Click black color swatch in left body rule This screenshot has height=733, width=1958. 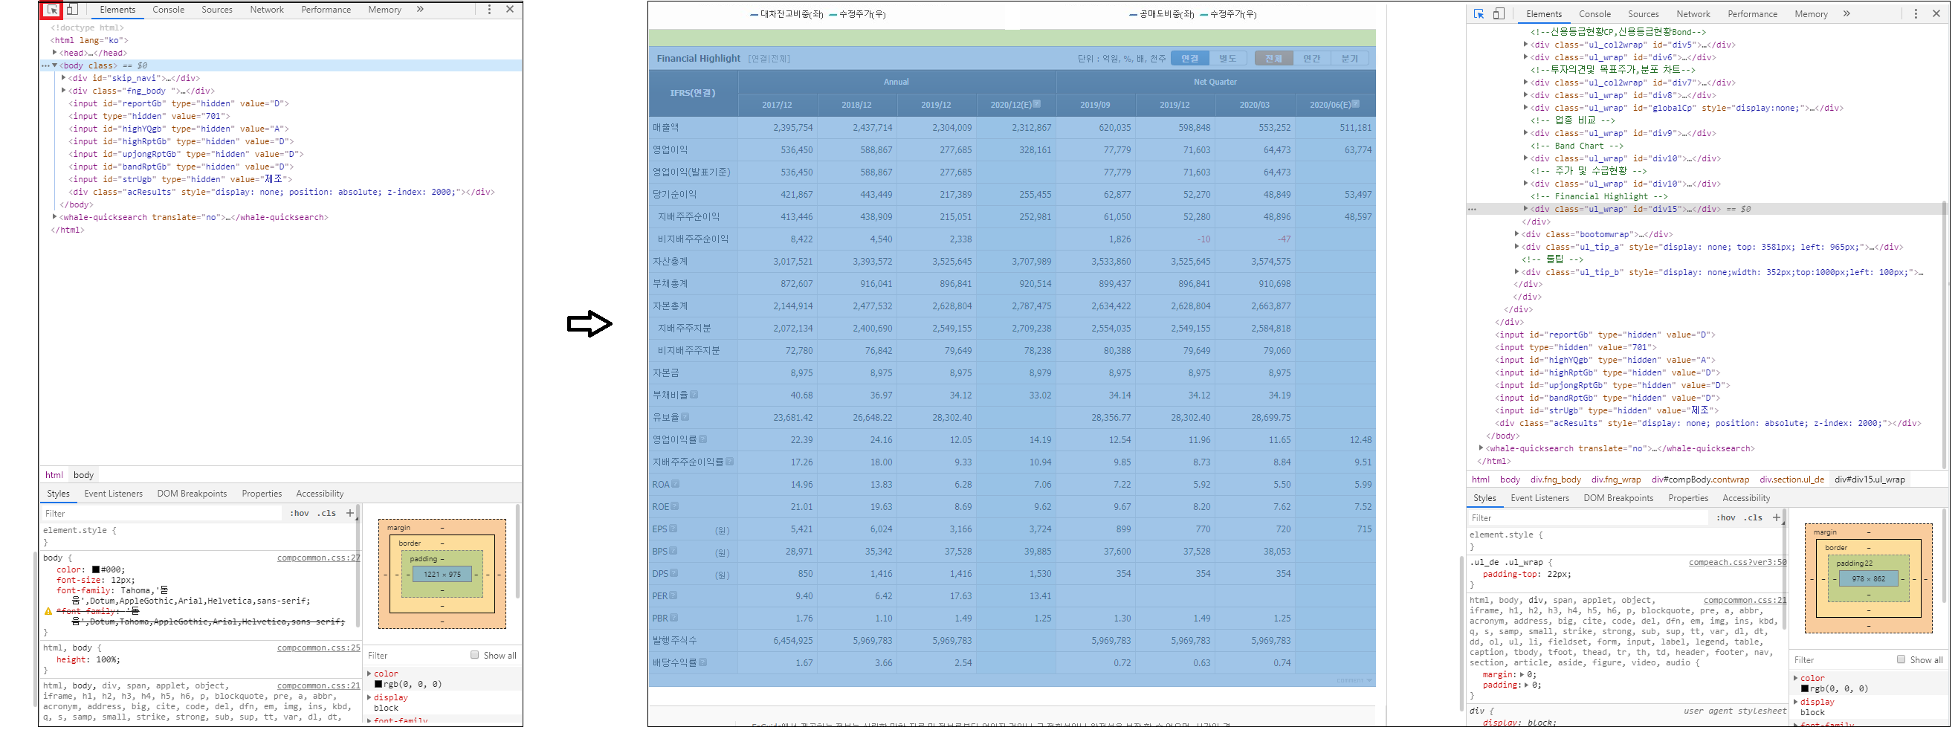[x=96, y=569]
